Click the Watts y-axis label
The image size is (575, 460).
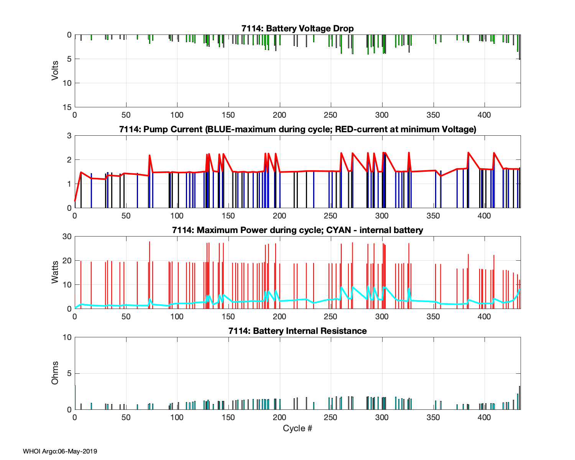(55, 272)
